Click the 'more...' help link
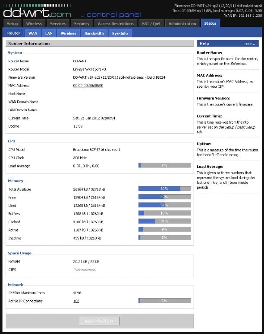 click(x=249, y=43)
